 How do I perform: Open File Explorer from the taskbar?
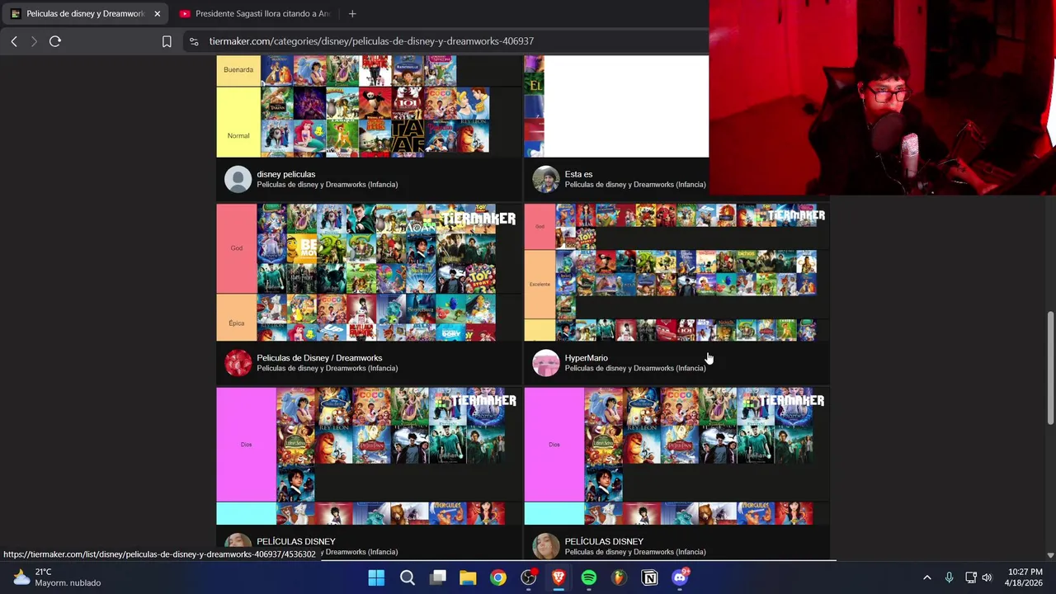point(468,577)
